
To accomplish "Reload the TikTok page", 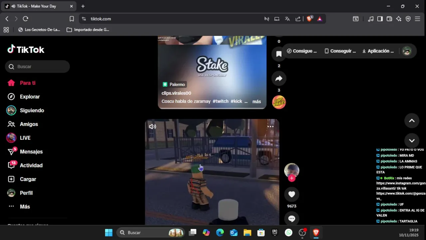I will click(26, 19).
